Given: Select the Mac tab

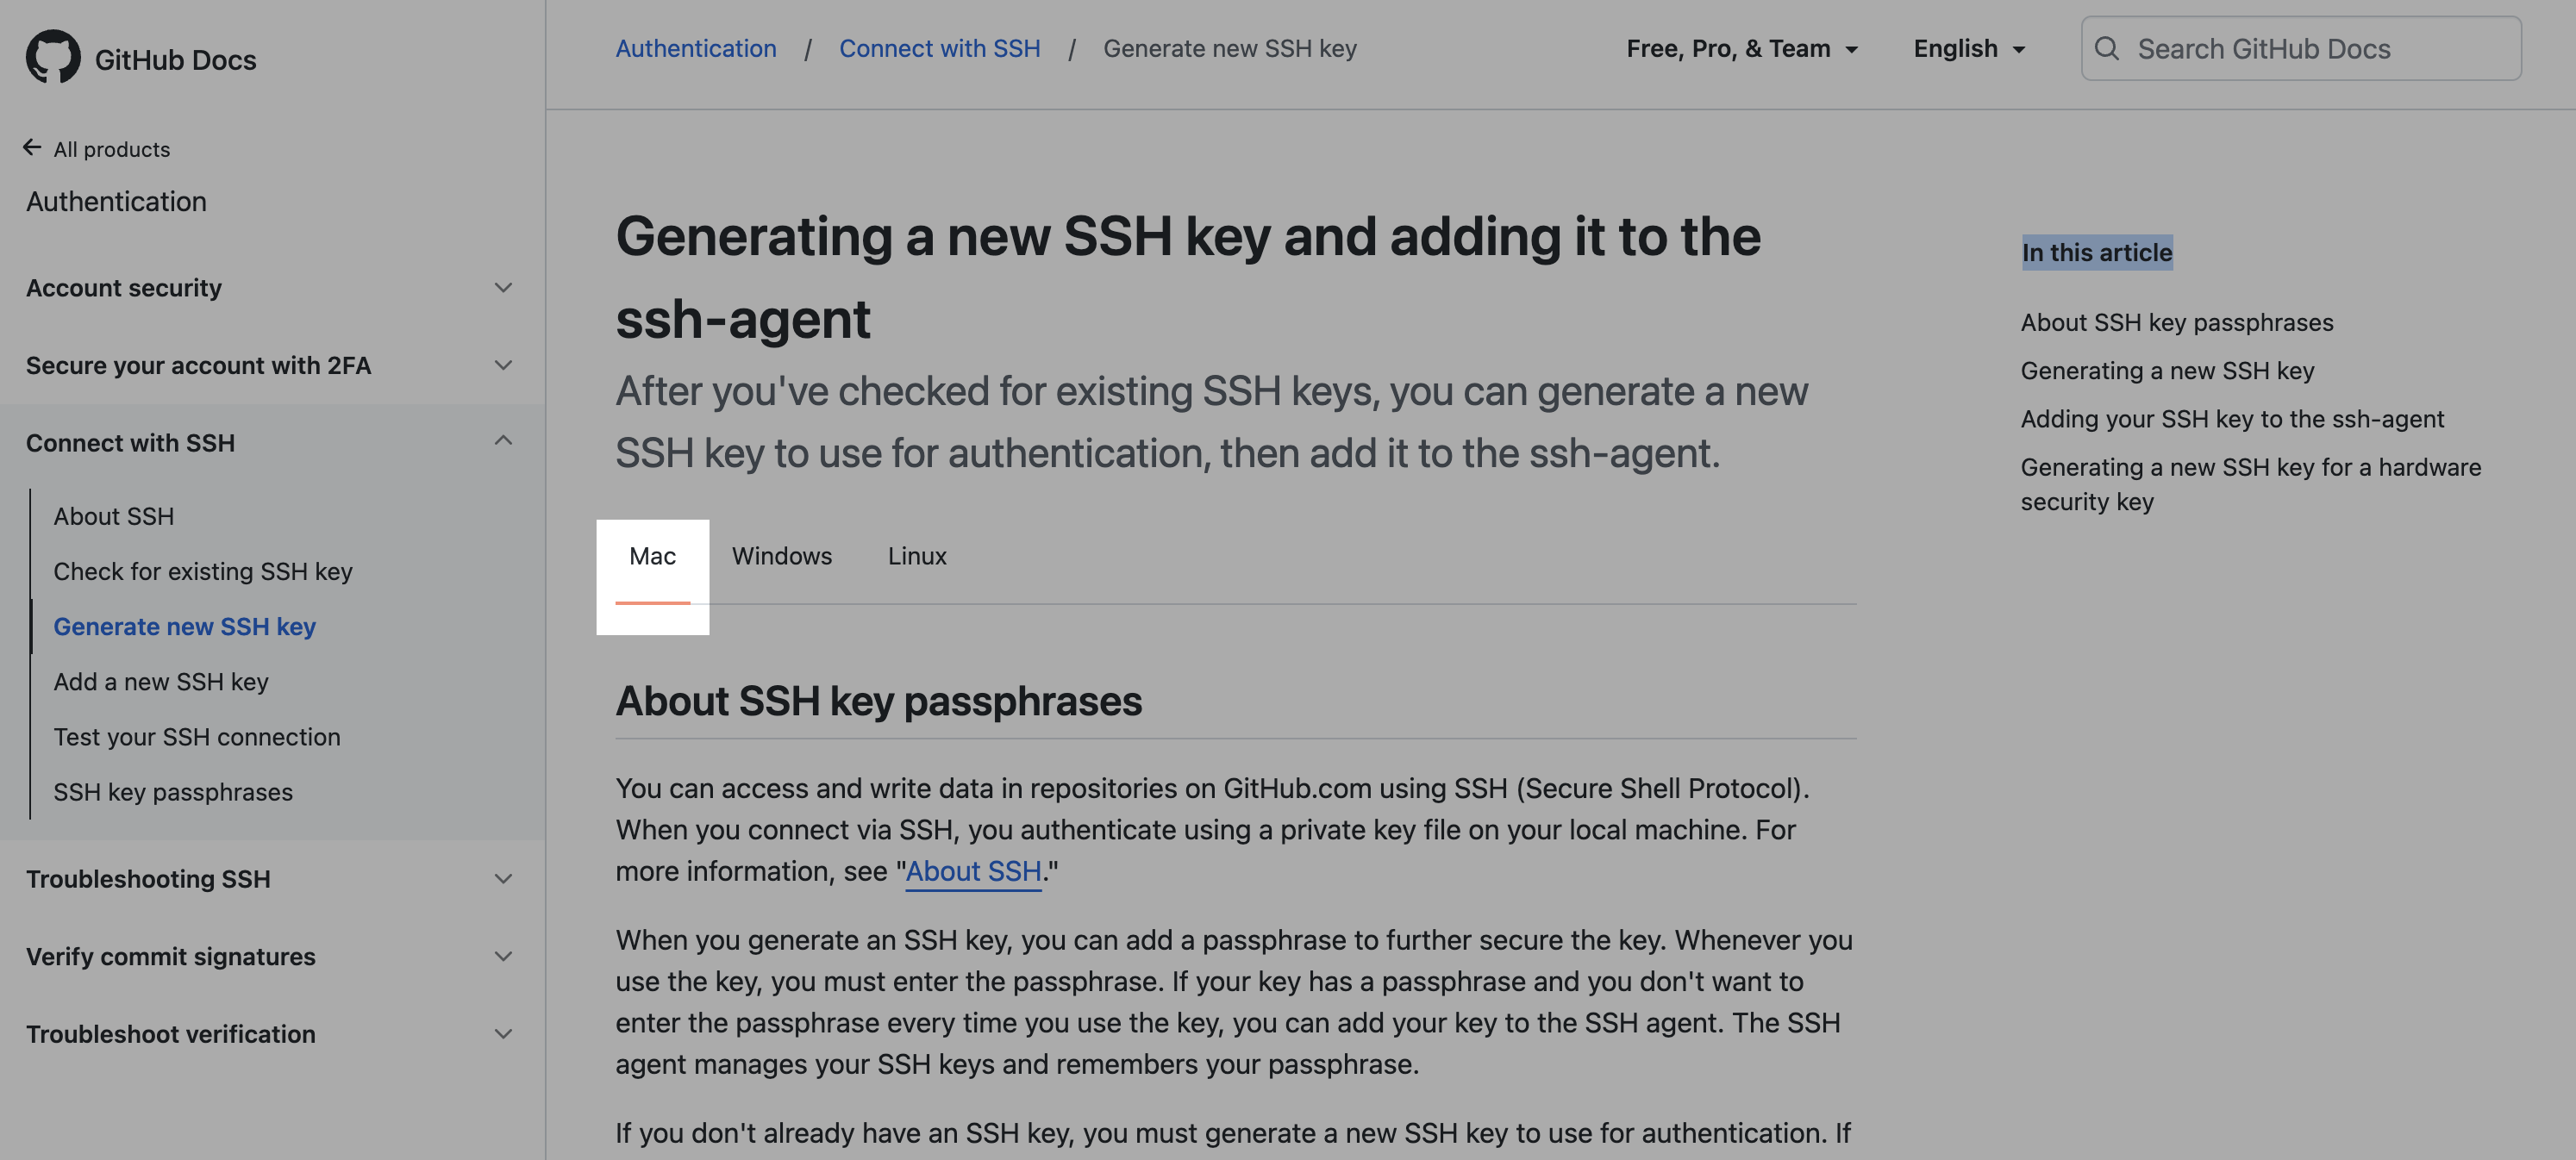Looking at the screenshot, I should click(652, 556).
